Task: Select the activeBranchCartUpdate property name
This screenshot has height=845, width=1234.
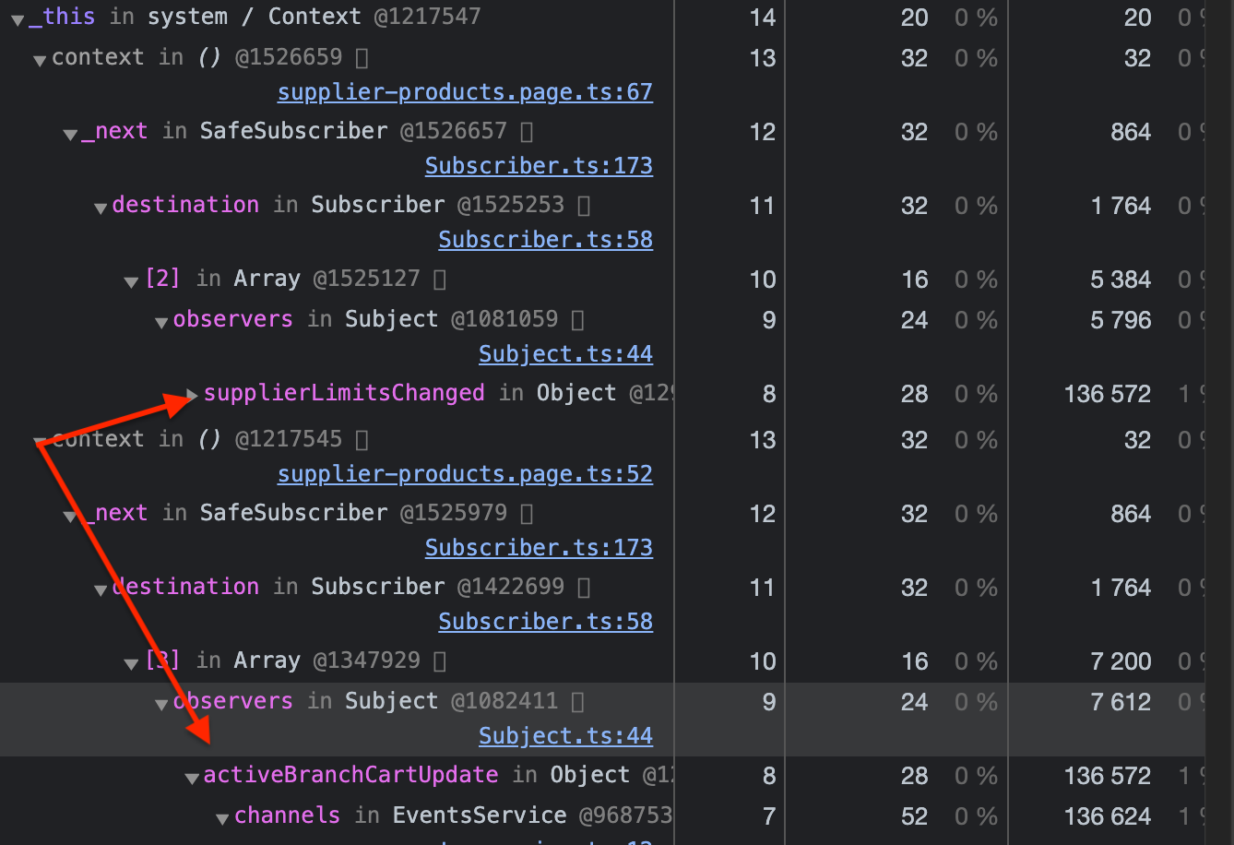Action: (350, 775)
